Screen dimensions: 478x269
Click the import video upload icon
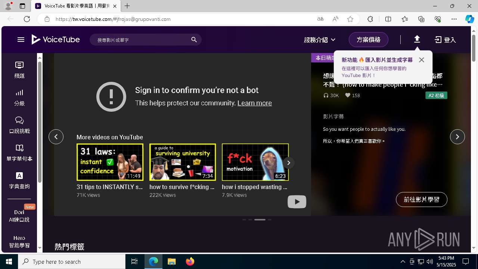[417, 39]
